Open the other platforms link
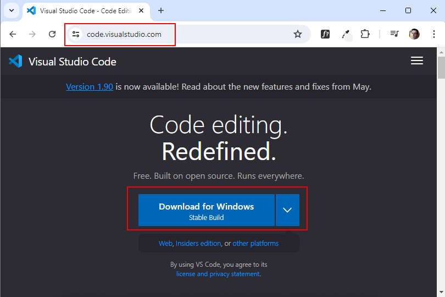Screen dimensions: 445x297 tap(255, 244)
